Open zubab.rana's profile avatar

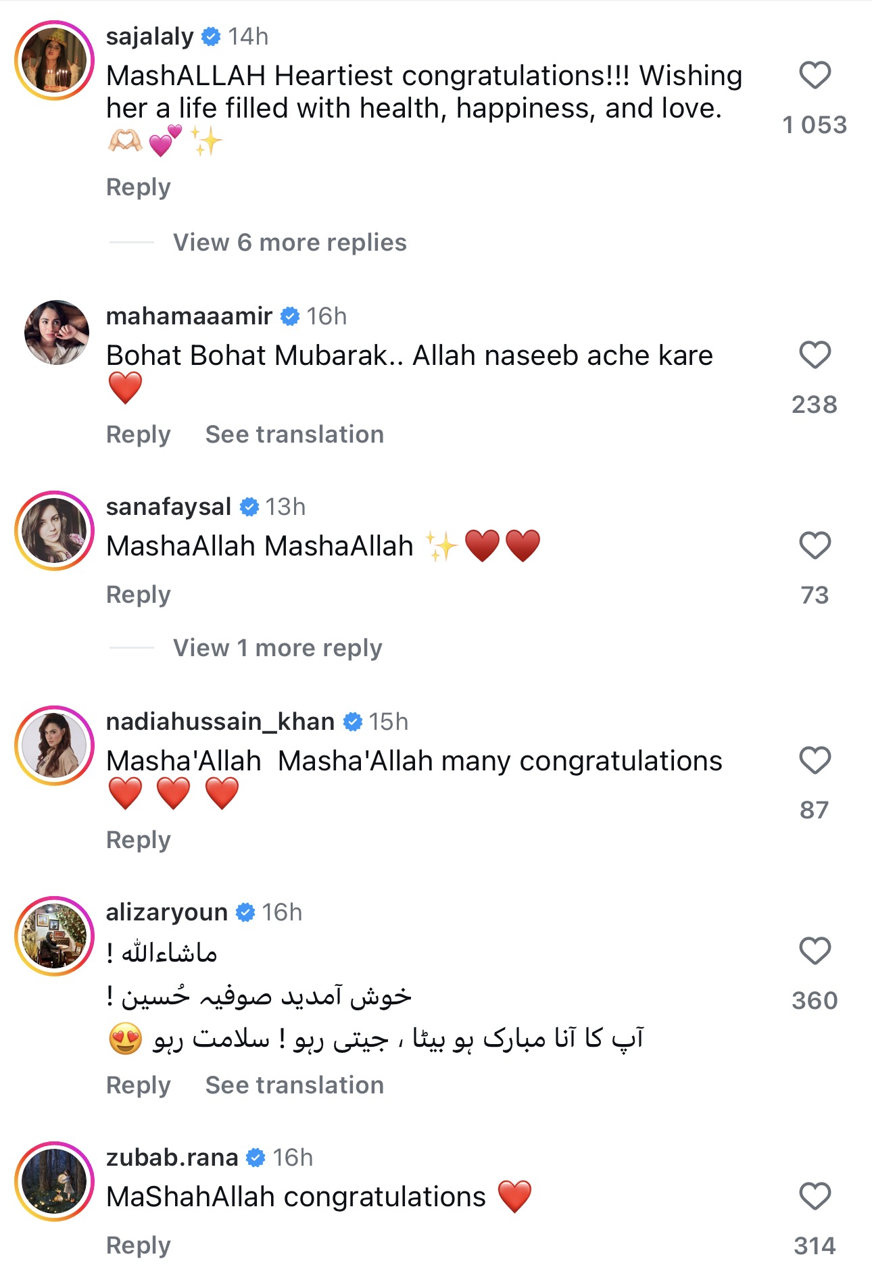point(55,1181)
